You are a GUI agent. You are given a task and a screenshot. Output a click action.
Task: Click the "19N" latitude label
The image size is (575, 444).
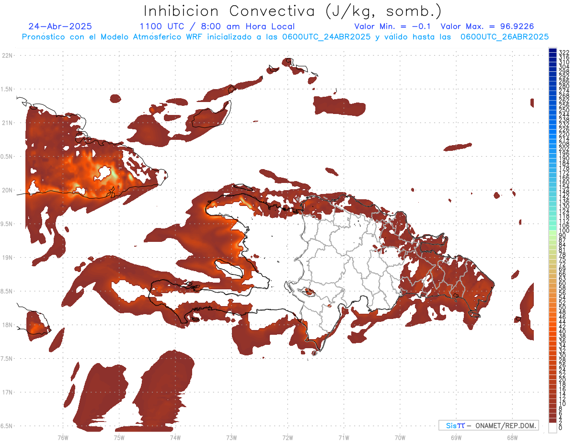tap(8, 258)
